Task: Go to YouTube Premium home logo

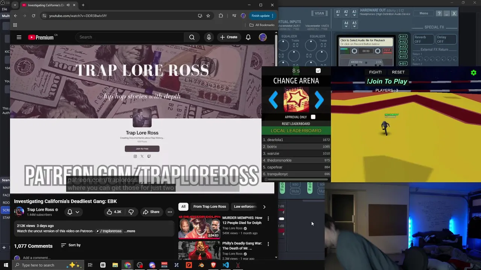Action: (x=41, y=37)
